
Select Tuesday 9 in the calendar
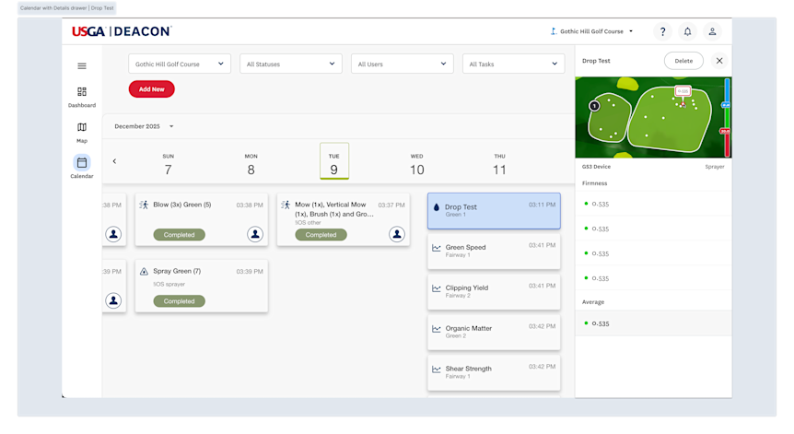point(334,161)
